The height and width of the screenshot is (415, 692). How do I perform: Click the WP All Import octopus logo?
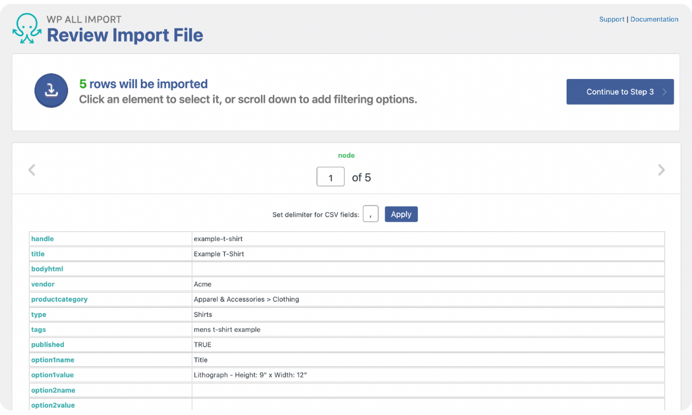26,26
